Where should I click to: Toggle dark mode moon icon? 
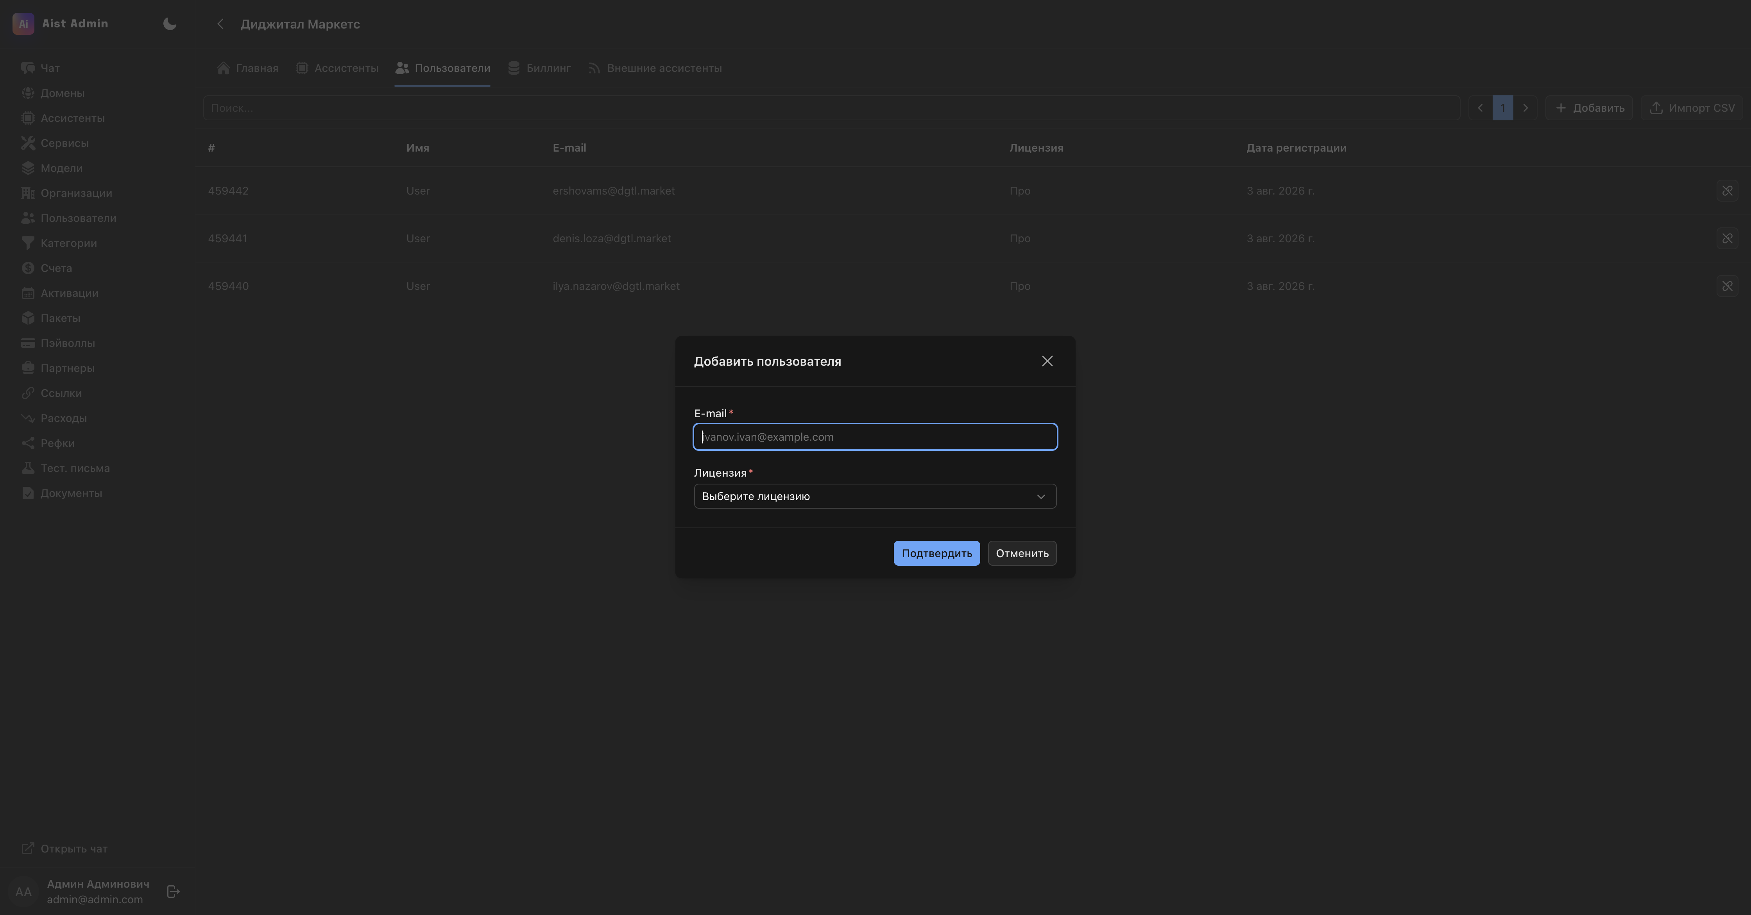tap(170, 24)
